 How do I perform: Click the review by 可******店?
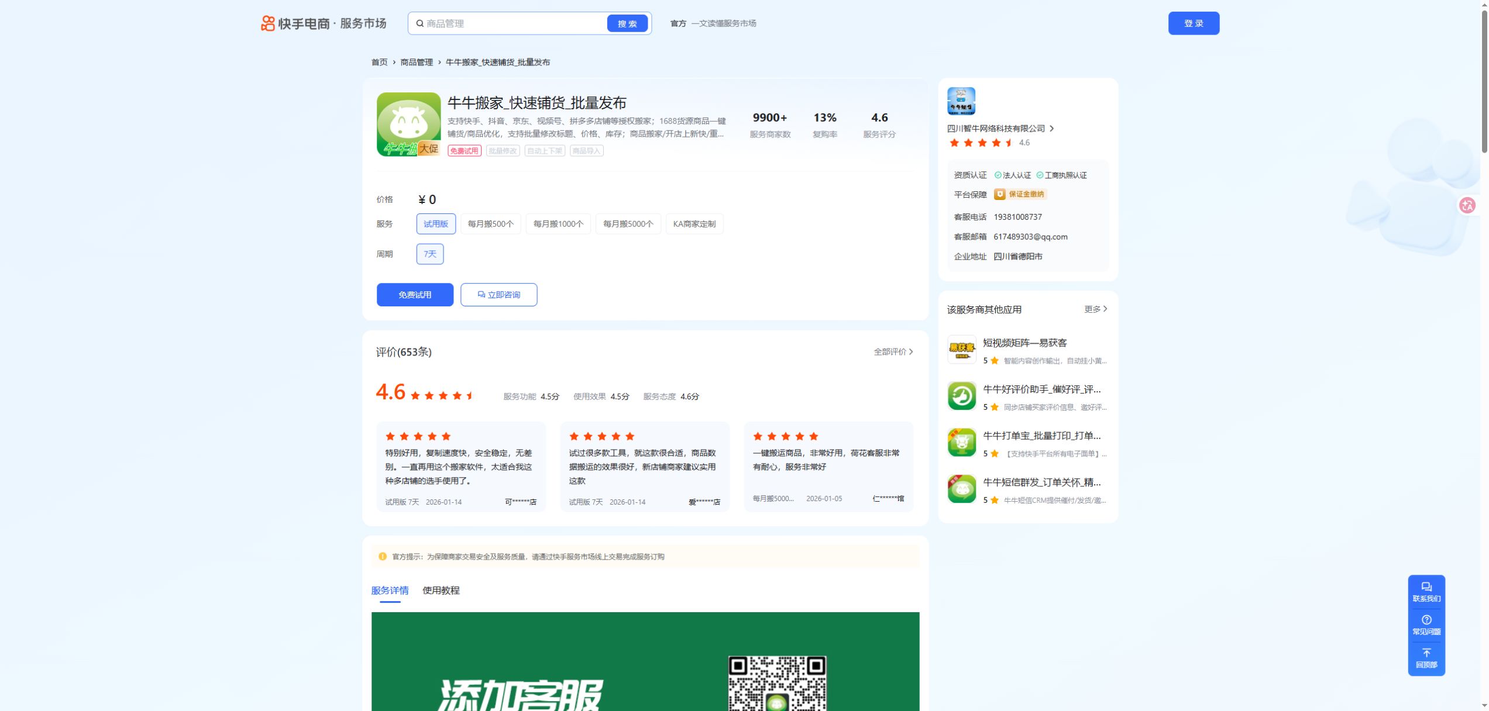click(x=461, y=467)
